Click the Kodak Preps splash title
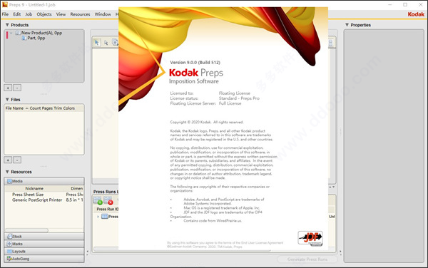Image resolution: width=428 pixels, height=268 pixels. coord(196,73)
